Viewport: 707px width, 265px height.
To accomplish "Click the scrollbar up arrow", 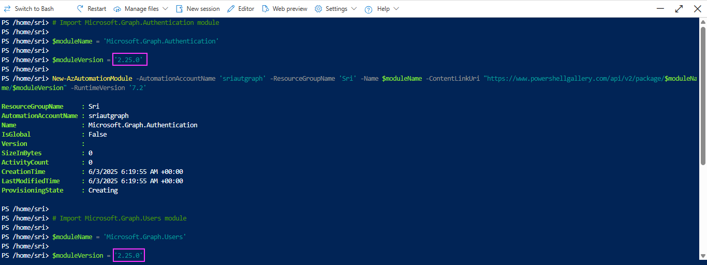I will pos(703,22).
